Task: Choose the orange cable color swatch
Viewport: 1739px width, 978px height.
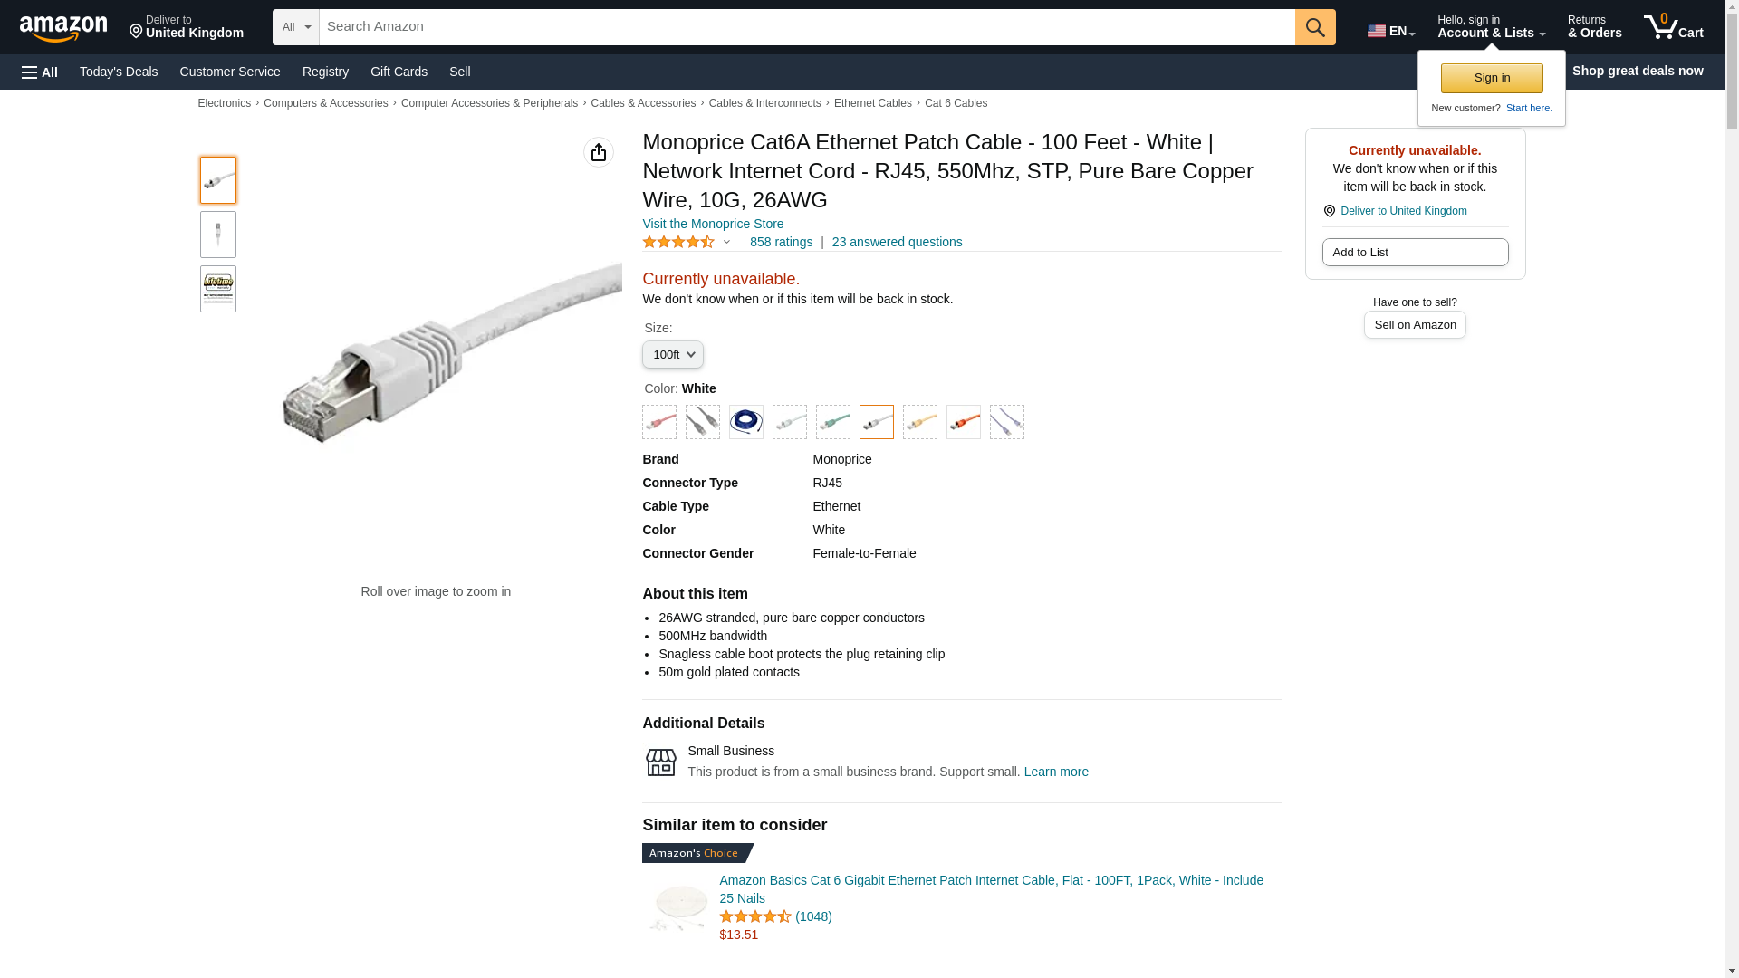Action: click(963, 422)
